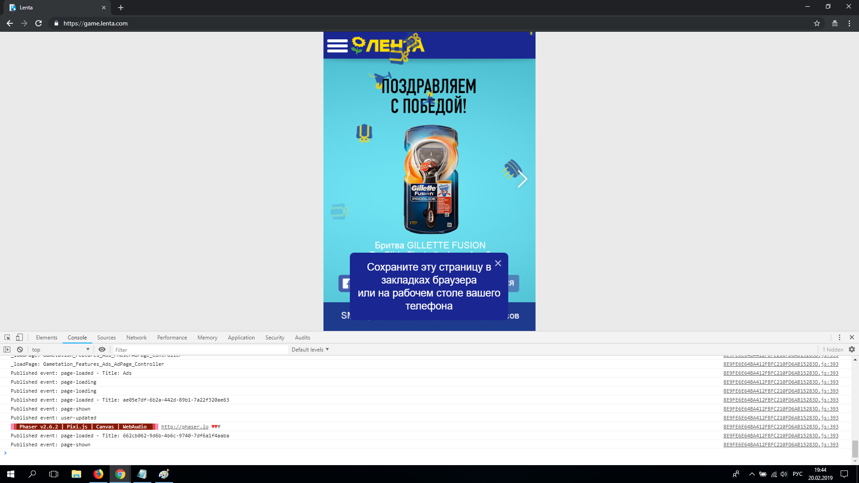Open the taskbar clock and calendar
This screenshot has height=483, width=859.
[x=821, y=474]
